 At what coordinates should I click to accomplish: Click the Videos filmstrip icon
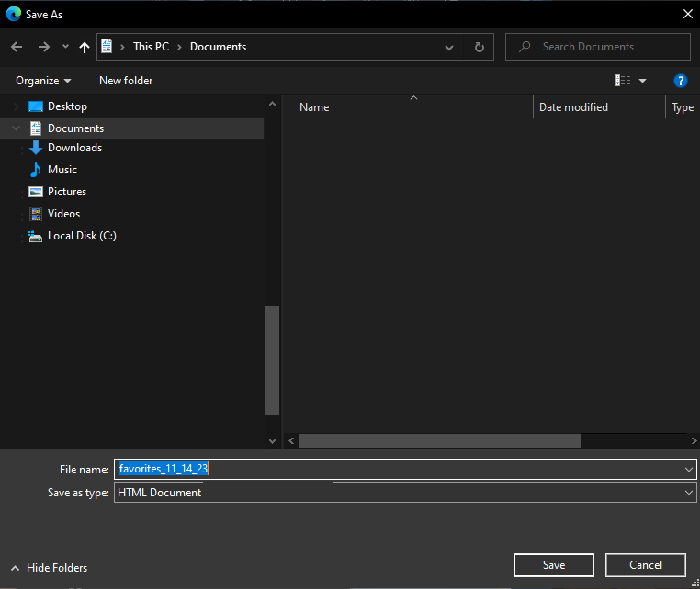coord(36,214)
